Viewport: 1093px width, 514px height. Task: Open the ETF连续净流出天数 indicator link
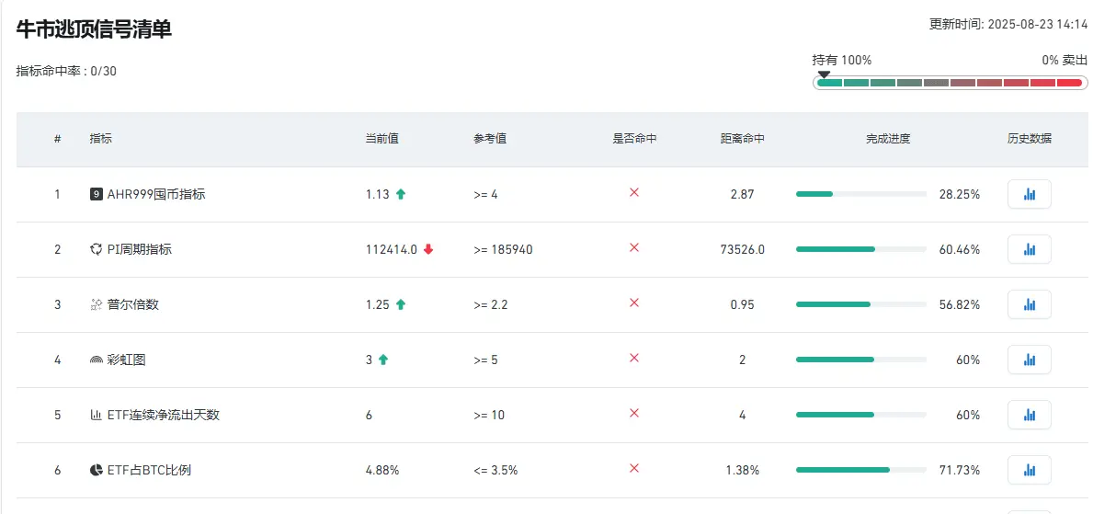point(164,415)
